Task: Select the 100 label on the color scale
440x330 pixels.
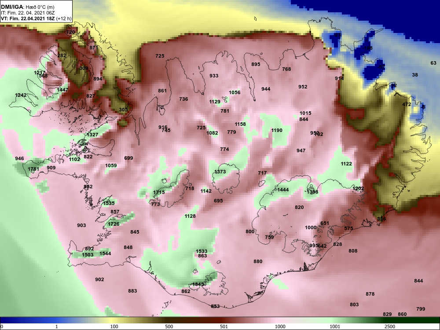Action: coord(114,326)
